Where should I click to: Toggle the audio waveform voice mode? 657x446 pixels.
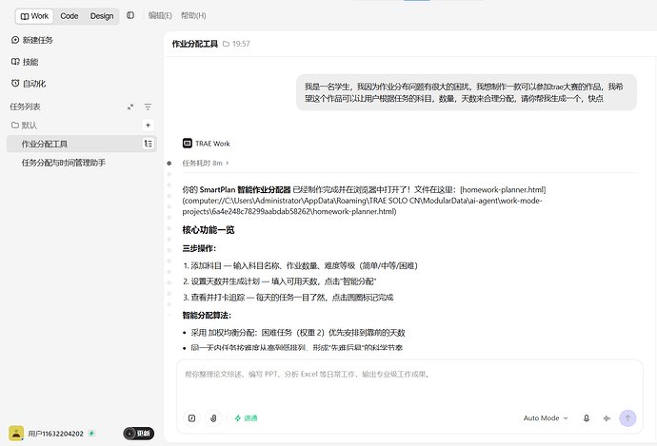tap(607, 418)
